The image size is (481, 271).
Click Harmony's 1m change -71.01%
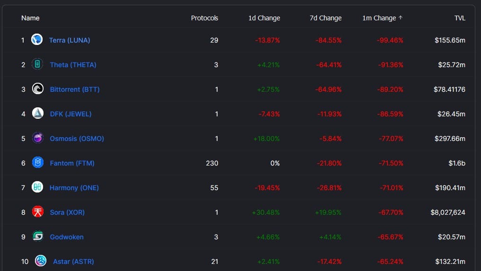(x=392, y=187)
